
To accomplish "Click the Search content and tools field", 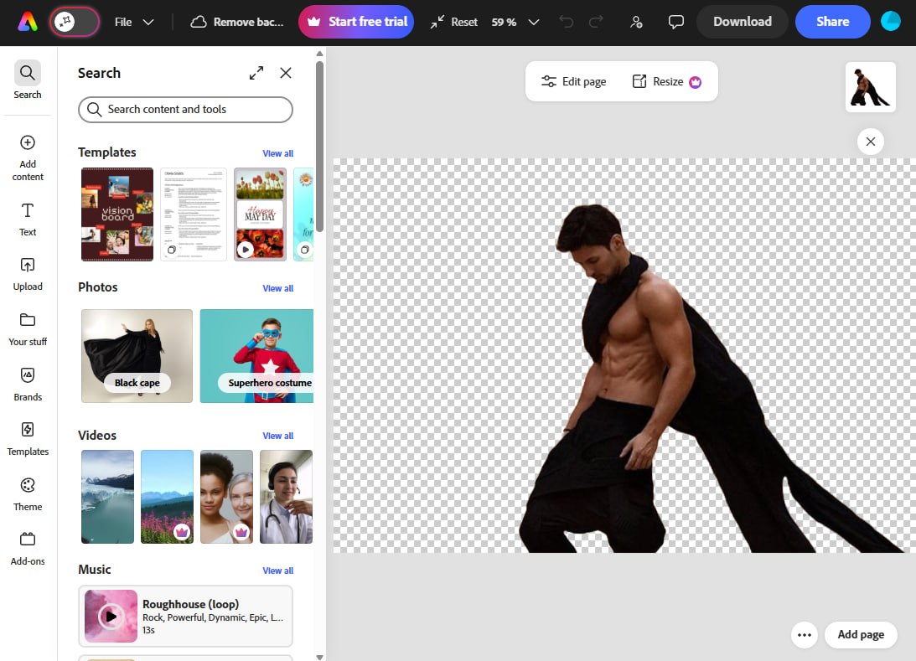I will pos(185,110).
